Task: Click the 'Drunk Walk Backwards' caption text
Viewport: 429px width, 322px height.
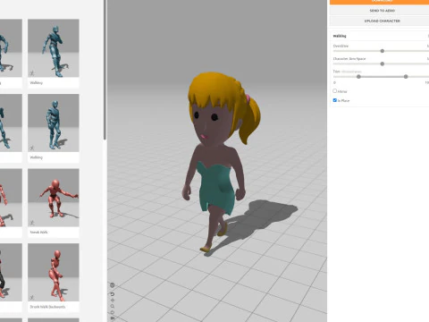Action: (47, 307)
